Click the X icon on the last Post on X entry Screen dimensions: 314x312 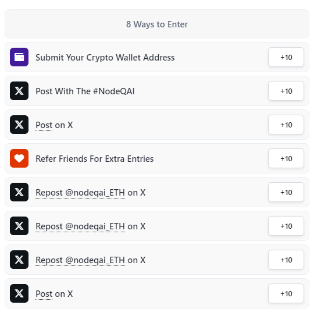(x=19, y=293)
